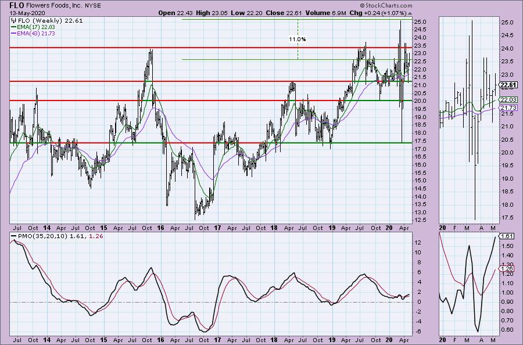Select the purple EMA(43) line swatch in legend
This screenshot has height=345, width=523.
click(14, 34)
